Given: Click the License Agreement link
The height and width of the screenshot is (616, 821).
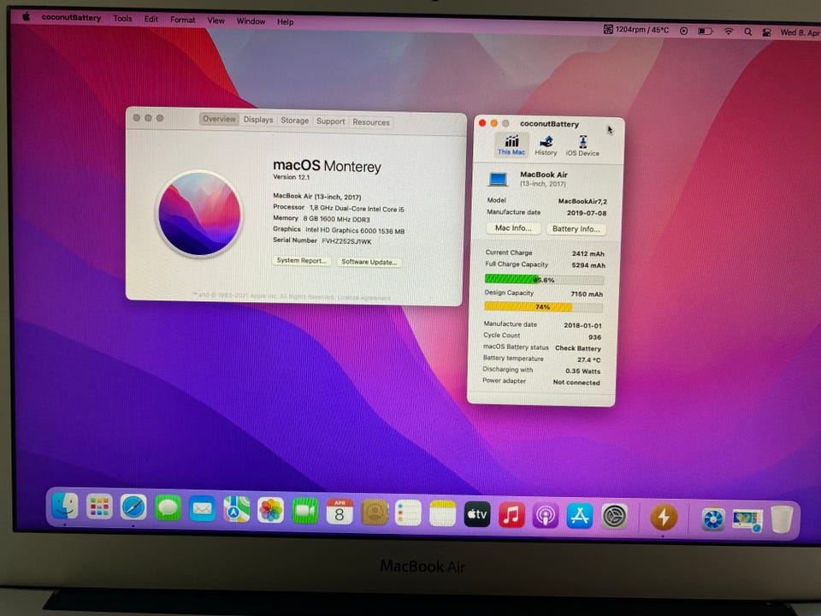Looking at the screenshot, I should (x=364, y=298).
